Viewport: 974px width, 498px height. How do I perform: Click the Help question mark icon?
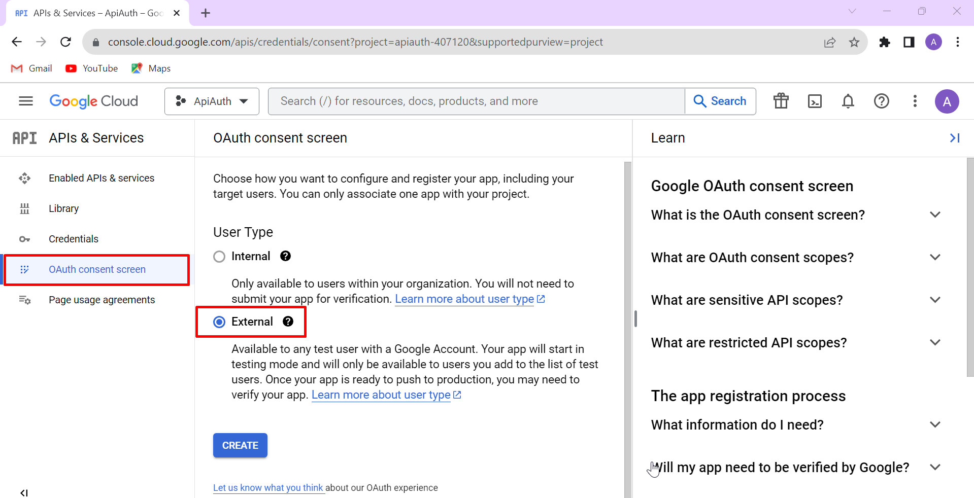click(882, 101)
